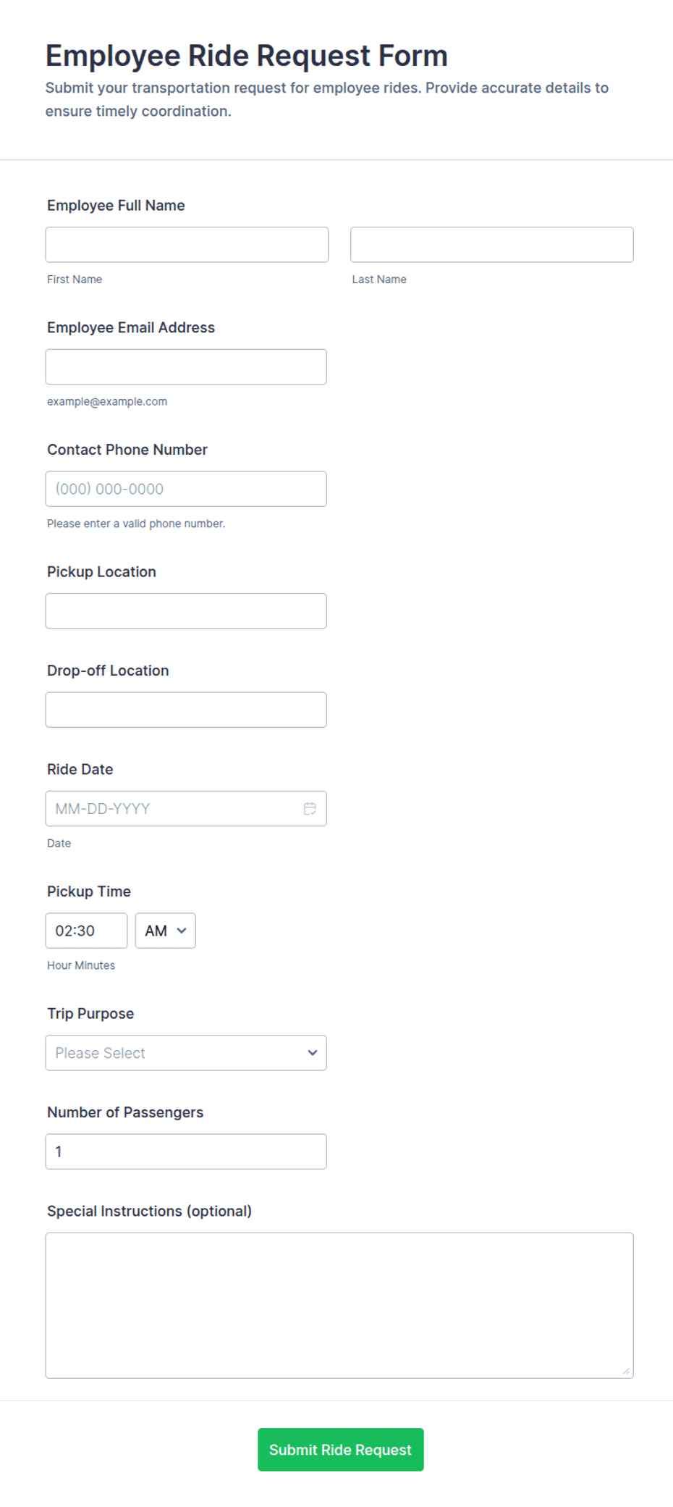The image size is (673, 1507).
Task: Click the Drop-off Location input
Action: 186,710
